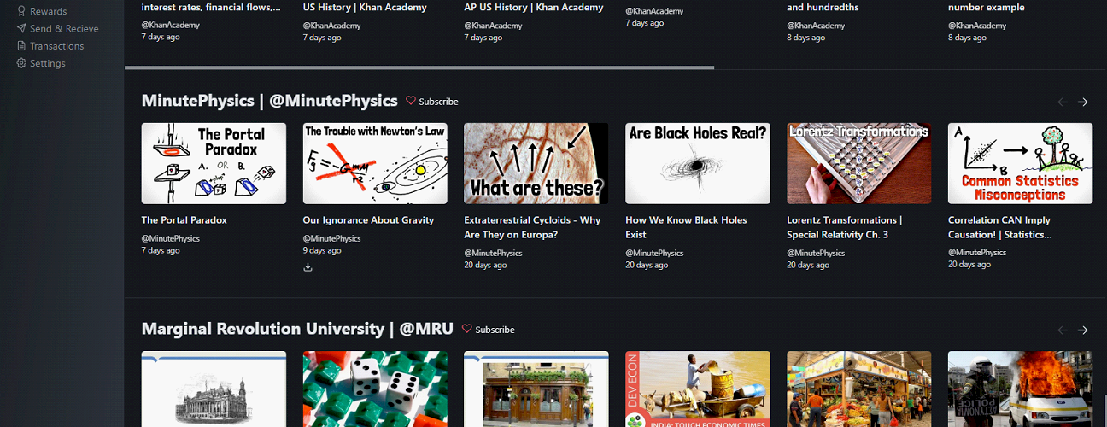The height and width of the screenshot is (427, 1107).
Task: Go to next MinutePhysics videos with right arrow
Action: click(x=1082, y=102)
